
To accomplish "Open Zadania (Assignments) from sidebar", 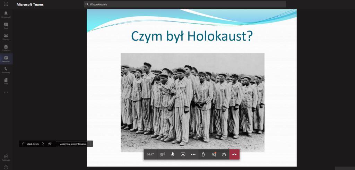I will (x=6, y=48).
